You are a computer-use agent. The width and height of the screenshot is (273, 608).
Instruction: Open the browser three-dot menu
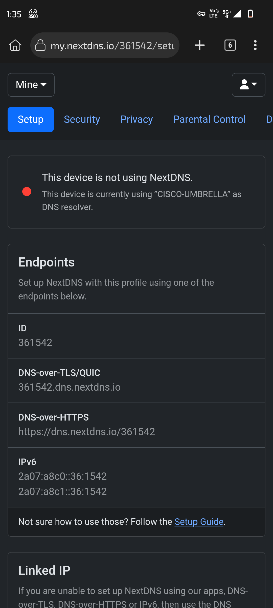[255, 45]
